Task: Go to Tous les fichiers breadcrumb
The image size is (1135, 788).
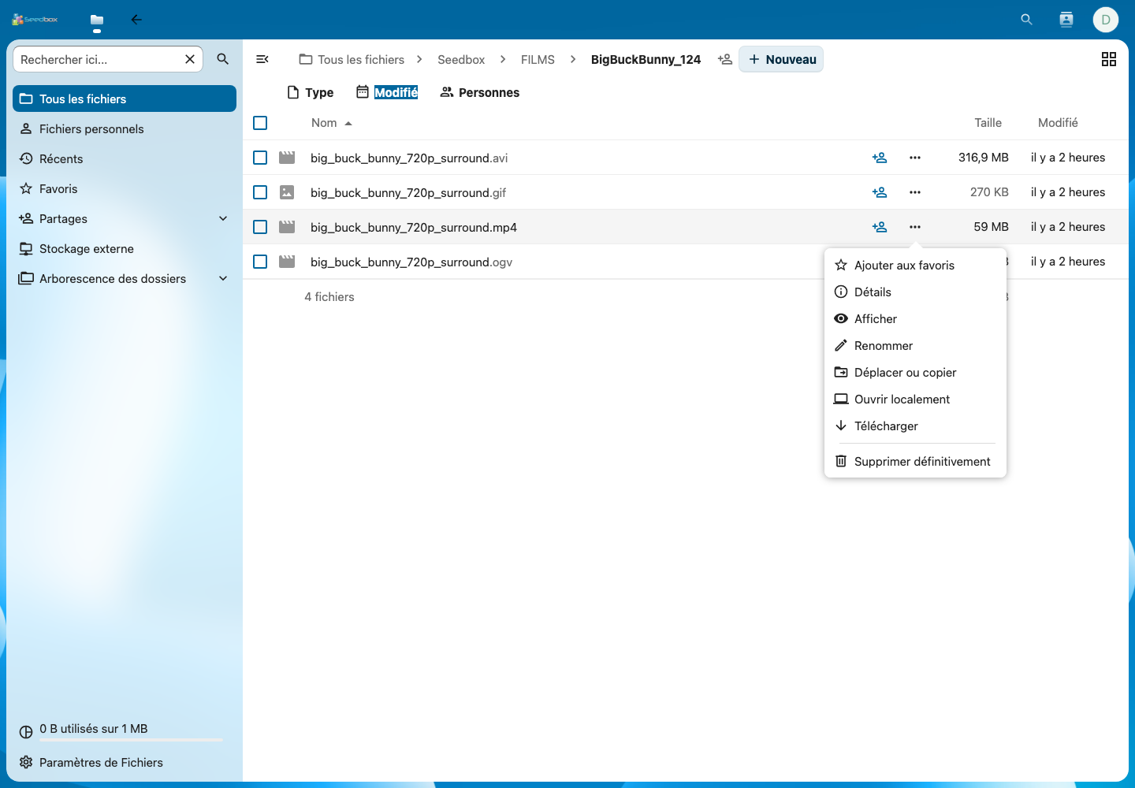Action: [x=352, y=59]
